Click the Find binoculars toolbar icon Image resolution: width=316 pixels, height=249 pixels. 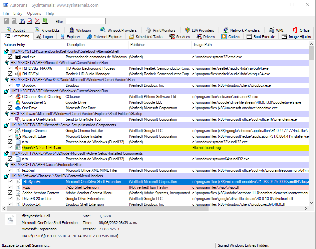(x=22, y=21)
